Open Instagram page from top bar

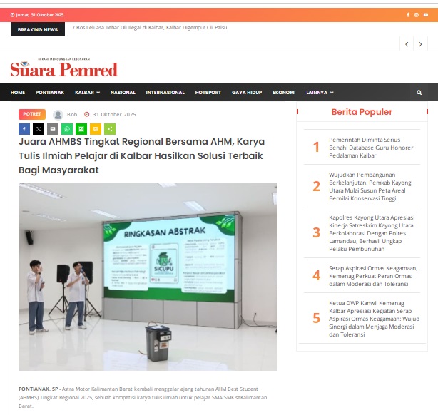(417, 15)
